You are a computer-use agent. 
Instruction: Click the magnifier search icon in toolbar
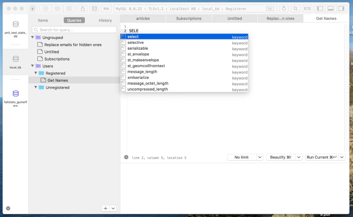click(x=295, y=9)
